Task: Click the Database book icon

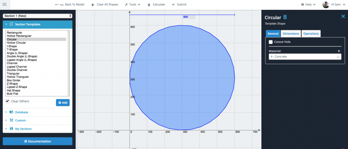Action: point(11,112)
